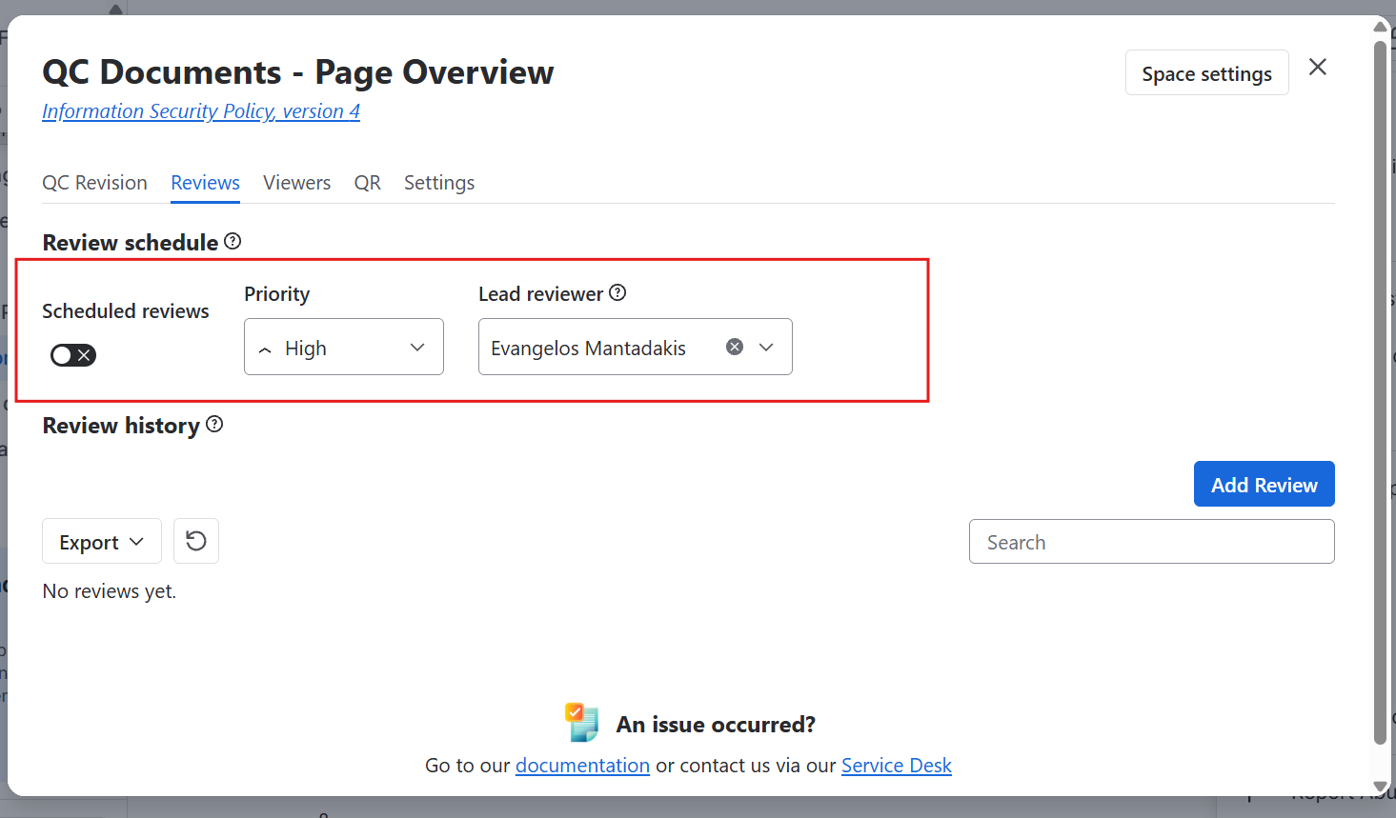
Task: Refresh the review history list
Action: click(196, 541)
